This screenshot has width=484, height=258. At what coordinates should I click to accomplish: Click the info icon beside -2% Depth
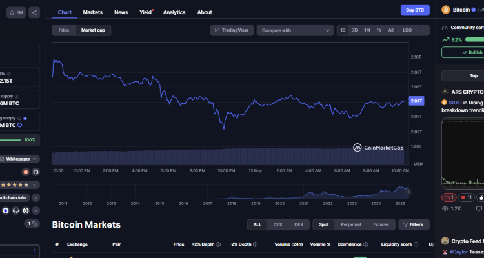click(256, 244)
